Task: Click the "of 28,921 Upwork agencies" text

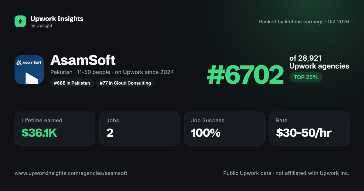Action: point(319,62)
